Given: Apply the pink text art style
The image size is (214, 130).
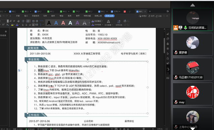Looking at the screenshot, I should click(63, 23).
